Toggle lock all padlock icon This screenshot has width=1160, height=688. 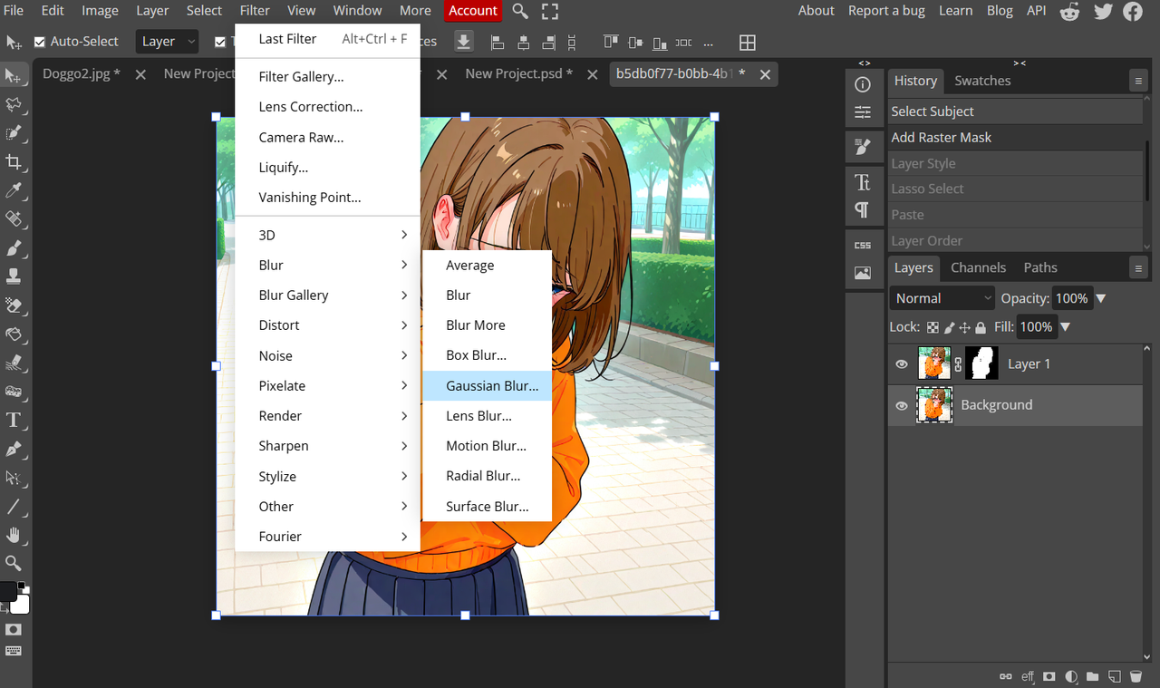pyautogui.click(x=981, y=327)
